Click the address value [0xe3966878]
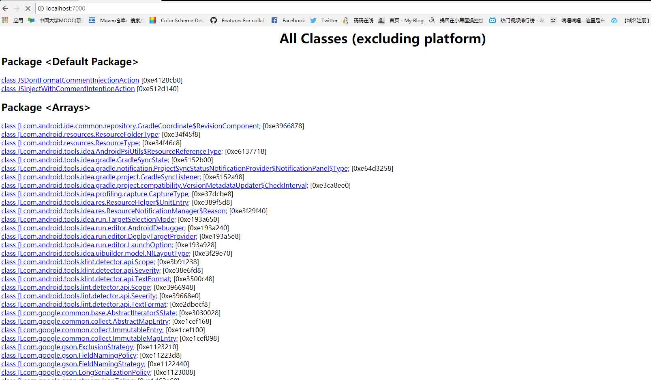651x380 pixels. (x=283, y=126)
